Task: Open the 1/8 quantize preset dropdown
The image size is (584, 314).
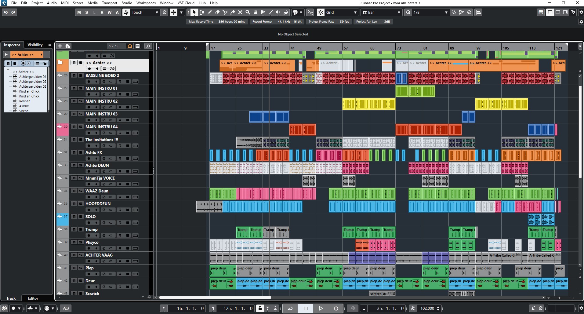Action: pos(446,12)
